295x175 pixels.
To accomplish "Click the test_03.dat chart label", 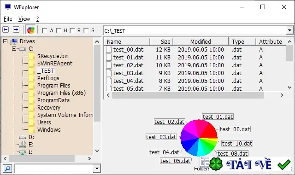I will 161,137.
